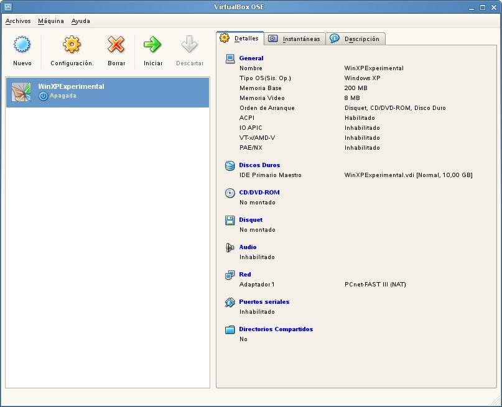Open the Archivos menu

tap(18, 21)
